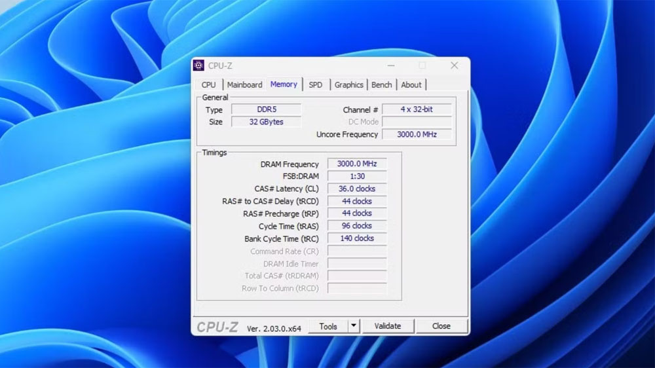655x368 pixels.
Task: Click the Tools button
Action: tap(328, 326)
